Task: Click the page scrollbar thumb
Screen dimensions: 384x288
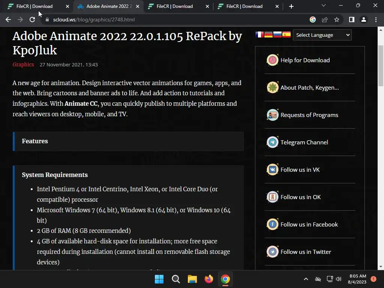Action: click(381, 66)
